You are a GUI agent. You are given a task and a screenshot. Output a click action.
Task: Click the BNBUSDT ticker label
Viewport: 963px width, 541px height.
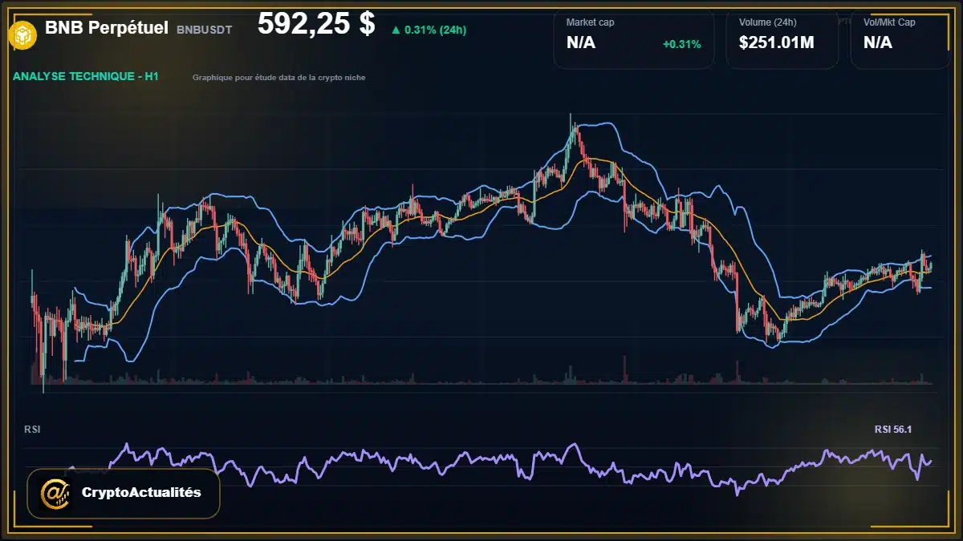click(x=205, y=30)
